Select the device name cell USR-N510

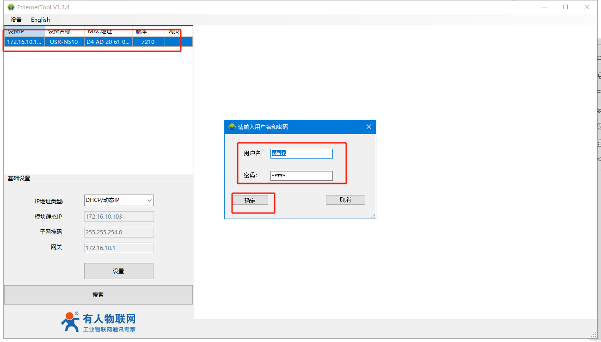pos(64,42)
